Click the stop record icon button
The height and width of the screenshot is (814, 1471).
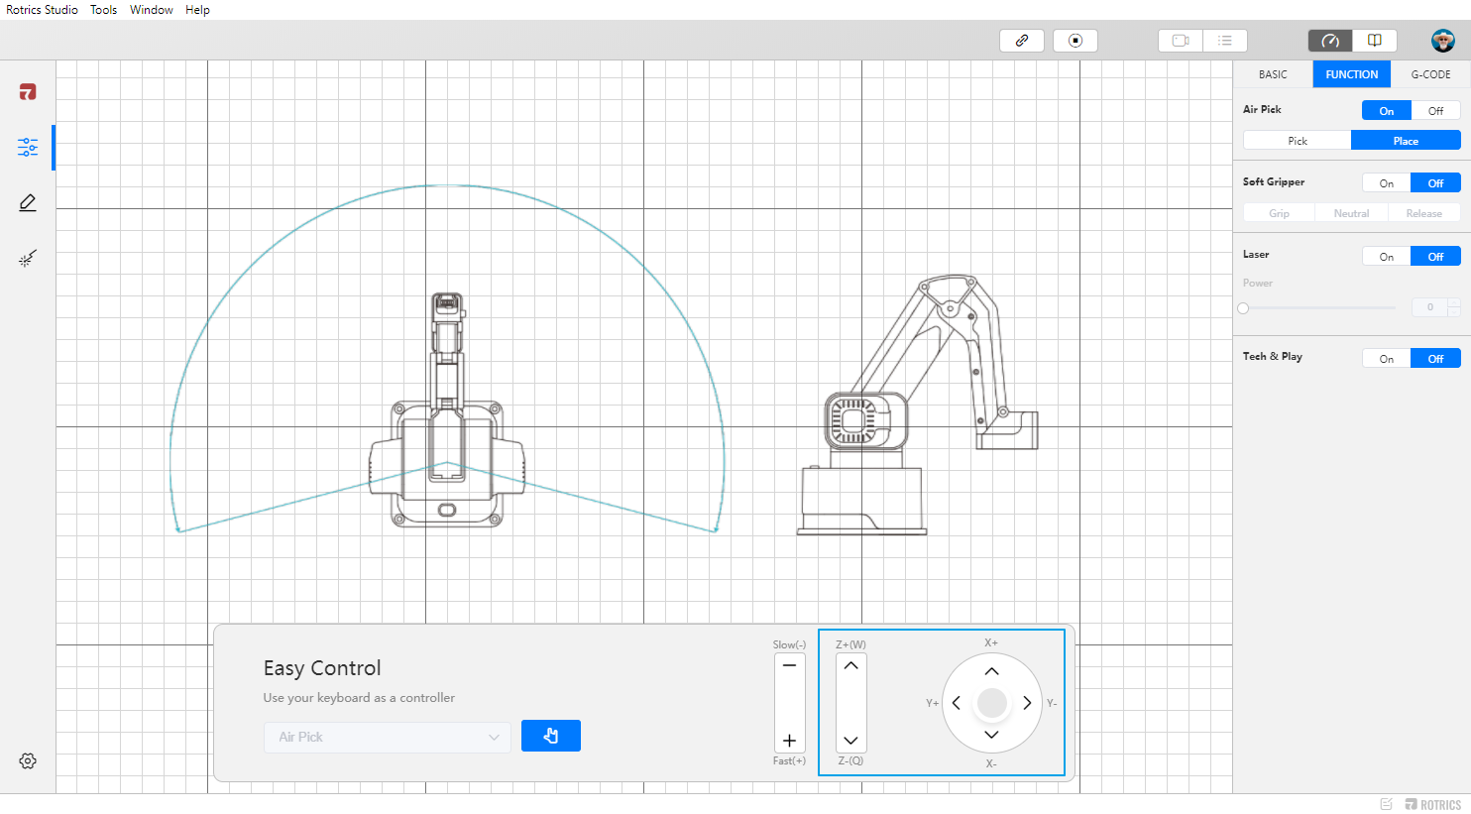(x=1075, y=41)
